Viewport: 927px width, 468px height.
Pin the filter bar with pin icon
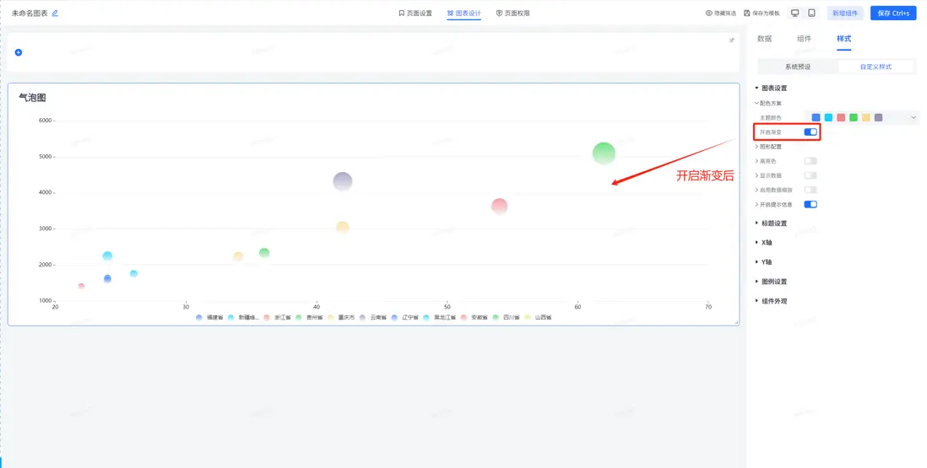731,40
